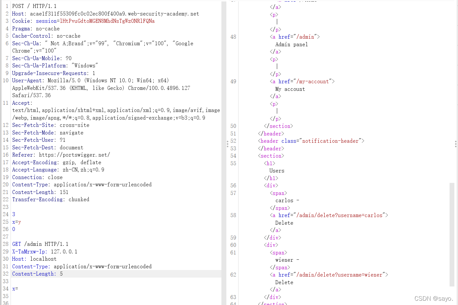The height and width of the screenshot is (305, 458).
Task: Click the 'Sec-Fetch-Dest: document' header
Action: coord(48,147)
